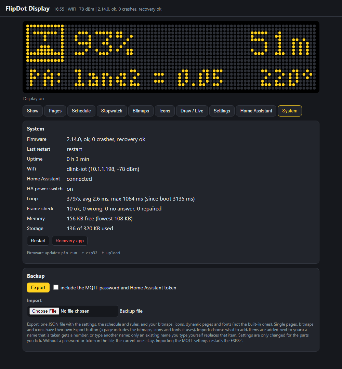This screenshot has height=369, width=342.
Task: Click the Home Assistant status "connected"
Action: [x=79, y=179]
